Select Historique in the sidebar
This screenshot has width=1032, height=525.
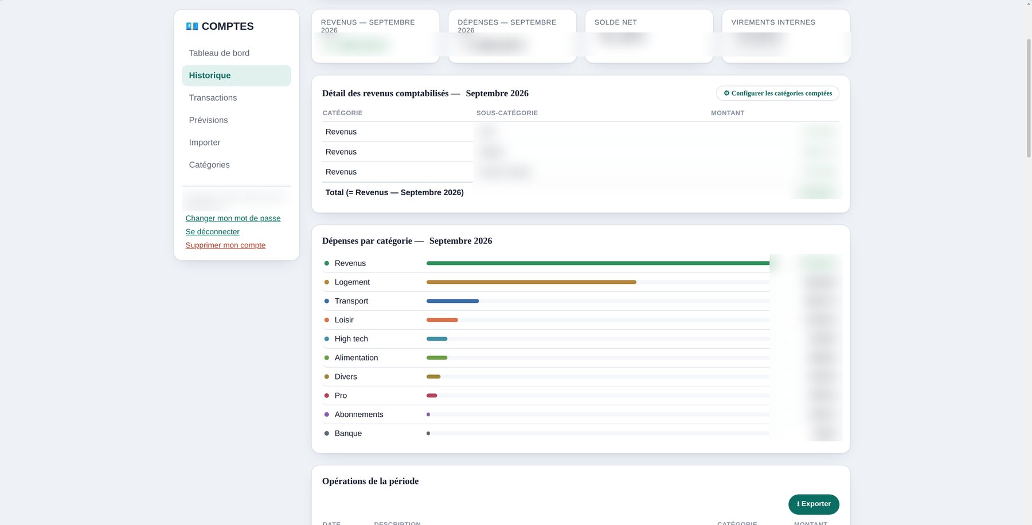point(236,76)
